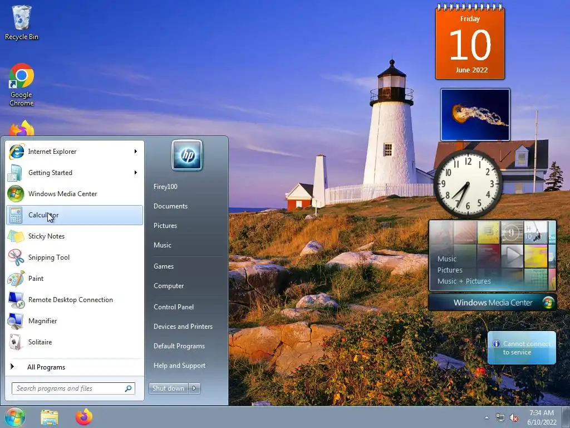Screen dimensions: 570x428
Task: Open Devices and Printers
Action: click(x=183, y=327)
